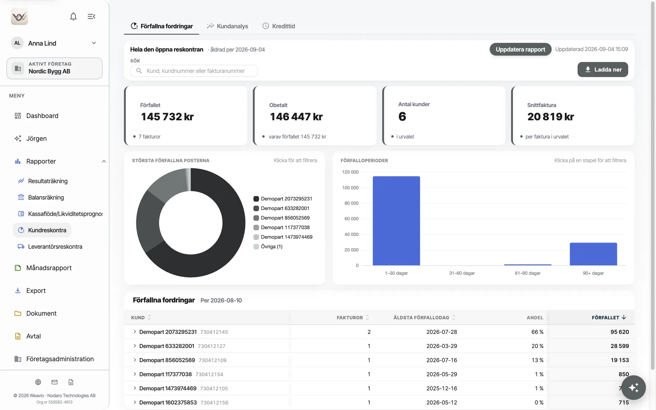This screenshot has width=656, height=410.
Task: Click Ladda ner download button
Action: tap(603, 70)
